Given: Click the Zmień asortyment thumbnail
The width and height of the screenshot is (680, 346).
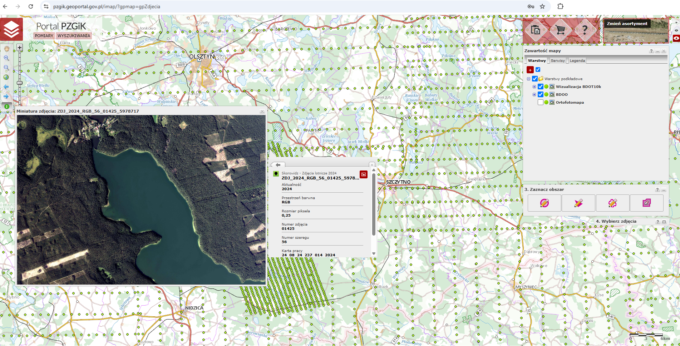Looking at the screenshot, I should tap(636, 31).
